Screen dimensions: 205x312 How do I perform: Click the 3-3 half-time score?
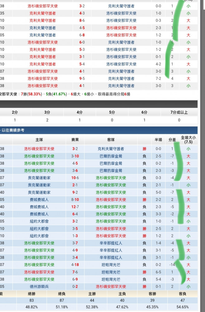tap(159, 214)
